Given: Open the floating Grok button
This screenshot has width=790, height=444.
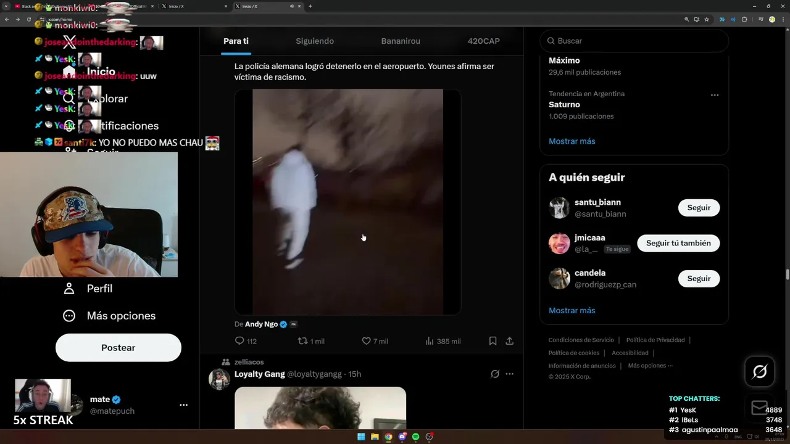Looking at the screenshot, I should point(760,371).
